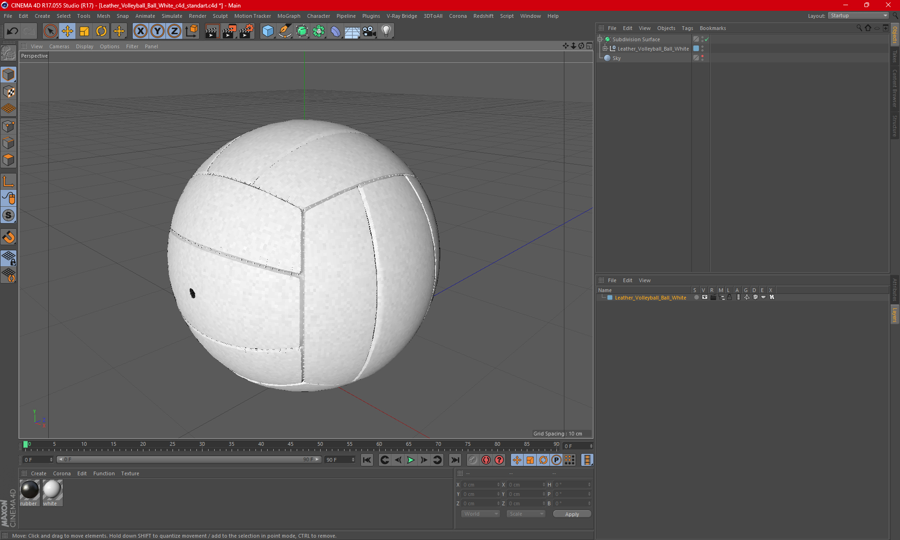Go to end of animation

[x=455, y=460]
